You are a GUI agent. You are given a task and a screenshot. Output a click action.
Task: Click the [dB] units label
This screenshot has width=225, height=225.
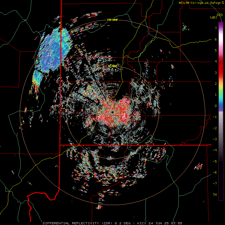coord(213,17)
